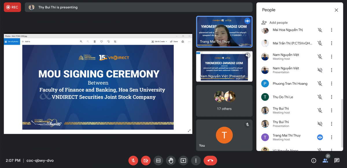Toggle the People panel icon
Screen dimensions: 347x168
pos(325,161)
